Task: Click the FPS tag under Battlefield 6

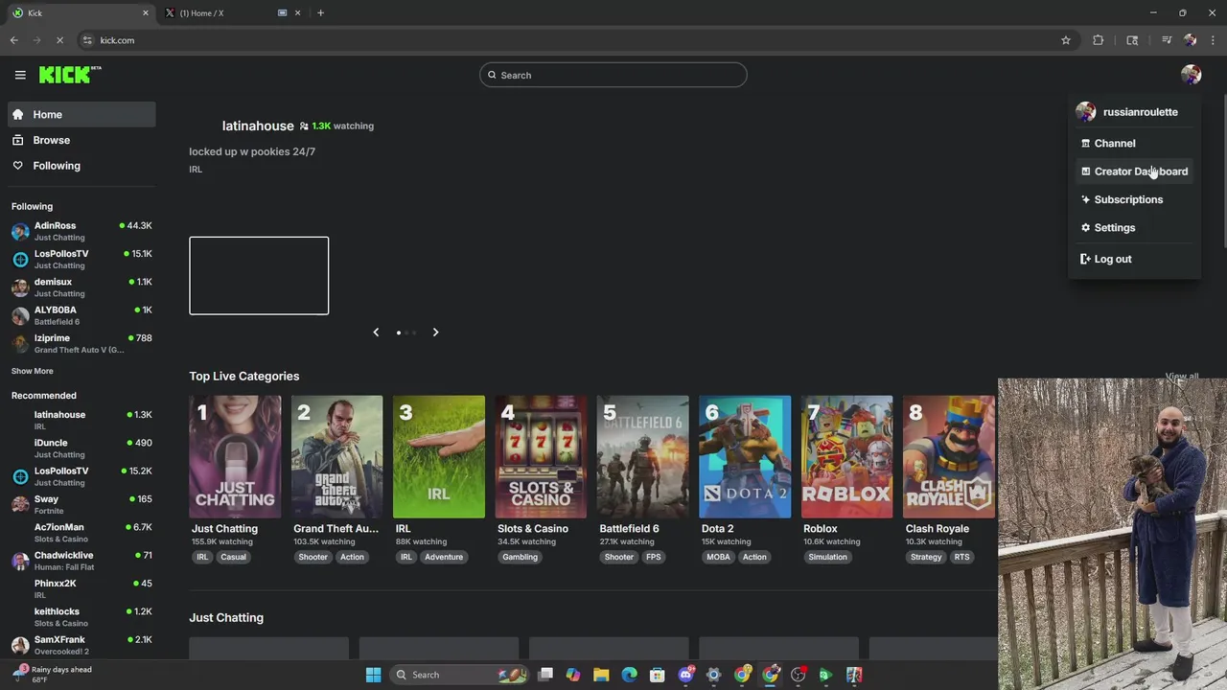Action: click(653, 557)
